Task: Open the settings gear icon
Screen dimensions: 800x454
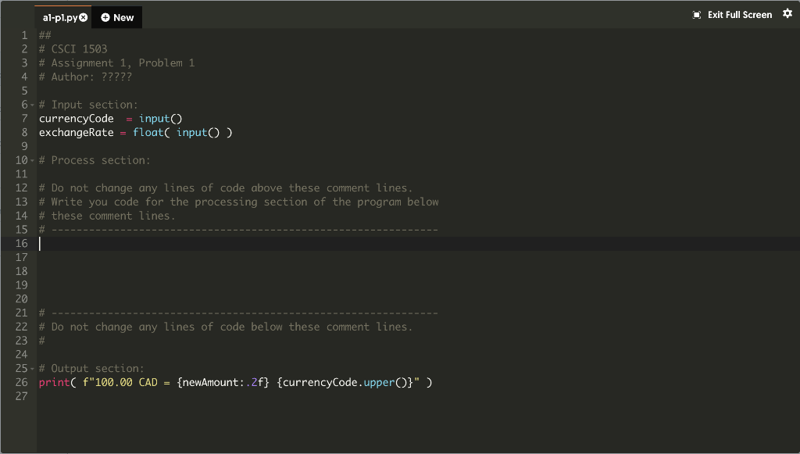Action: click(x=787, y=13)
